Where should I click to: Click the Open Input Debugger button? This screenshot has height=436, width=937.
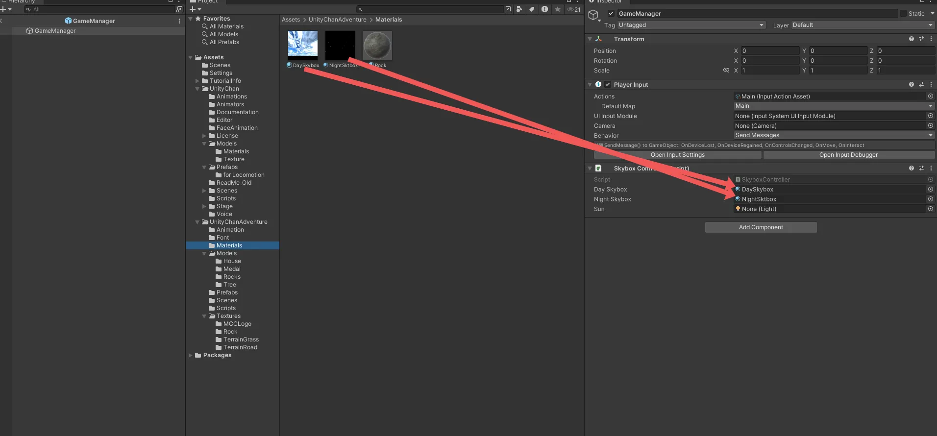(848, 155)
